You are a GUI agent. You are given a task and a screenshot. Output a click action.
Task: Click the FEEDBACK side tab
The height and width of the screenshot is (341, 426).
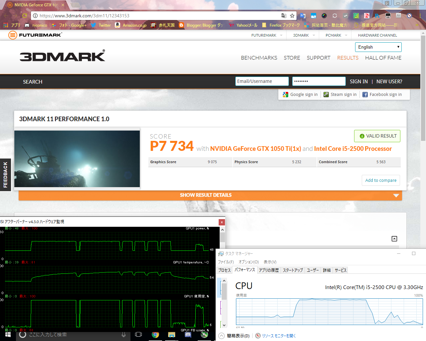[x=5, y=174]
